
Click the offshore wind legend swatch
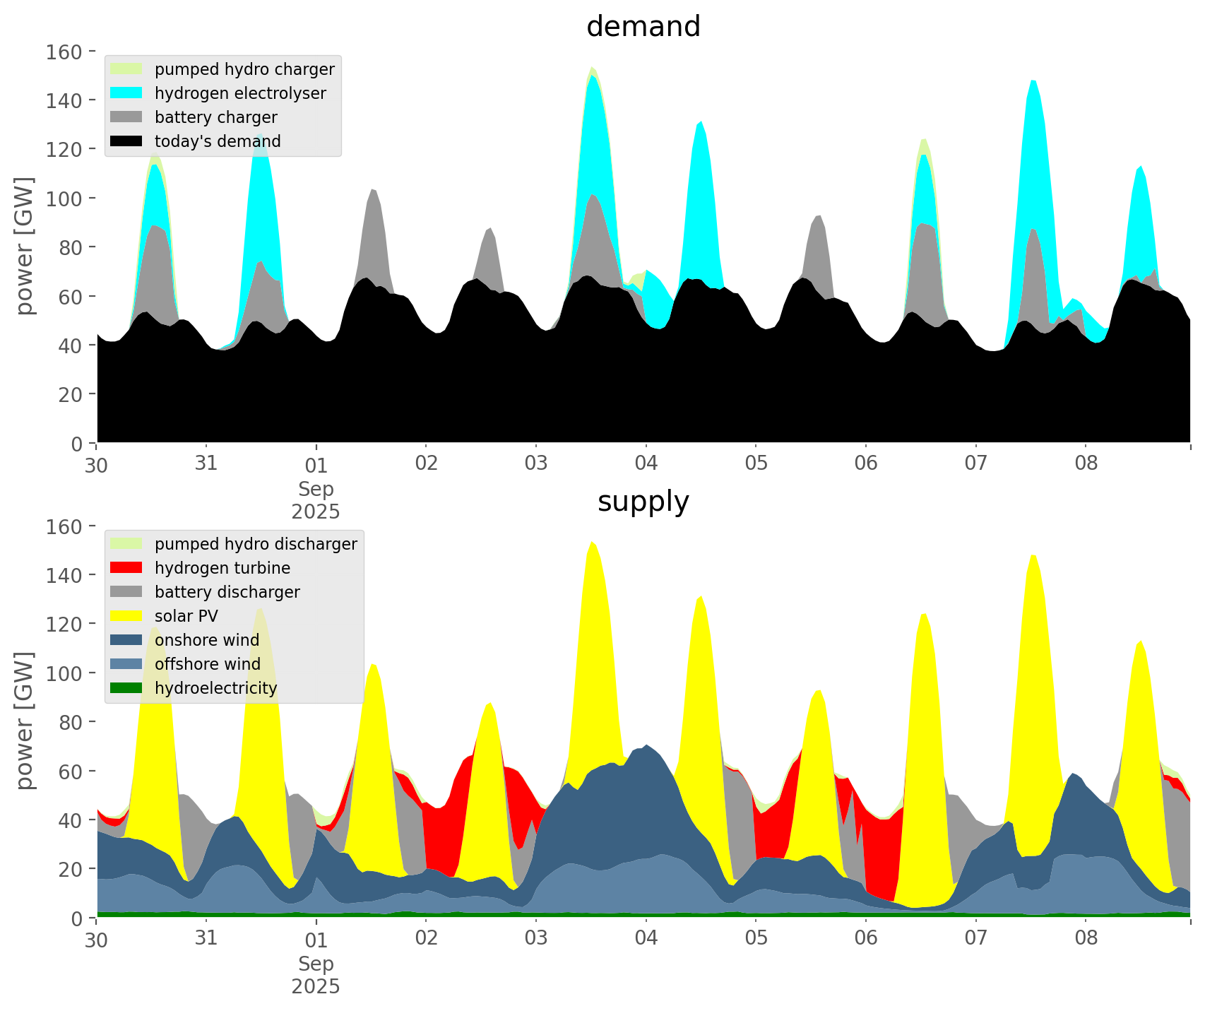click(126, 664)
